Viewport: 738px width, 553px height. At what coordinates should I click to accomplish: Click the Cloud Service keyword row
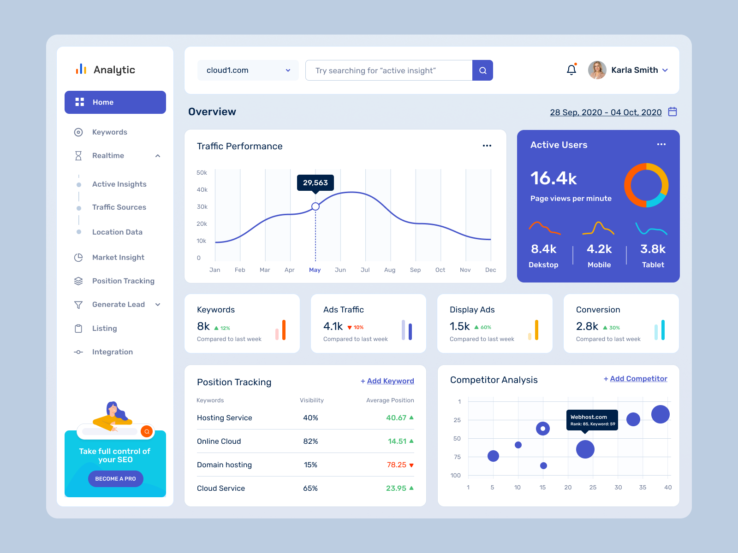click(305, 488)
